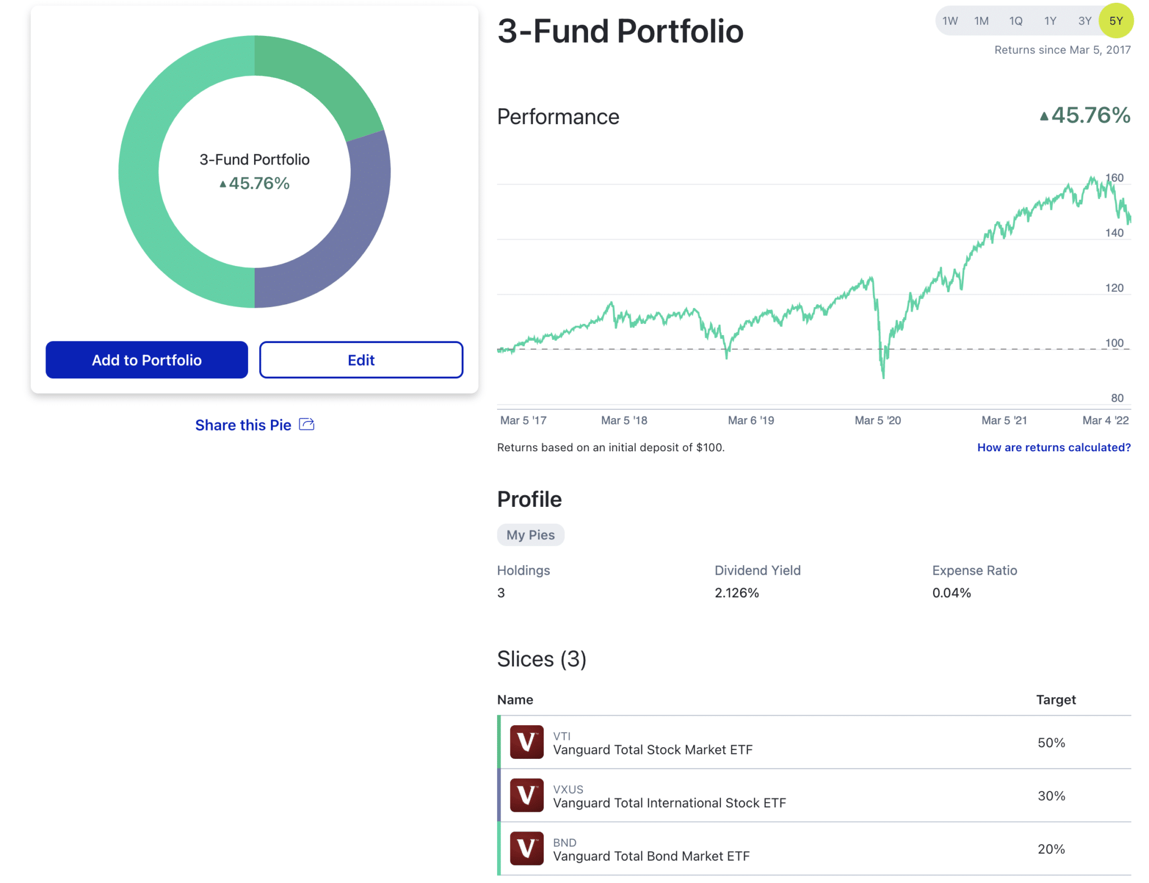The image size is (1149, 883).
Task: Click the Returns since Mar 5, 2017 text
Action: pos(1063,50)
